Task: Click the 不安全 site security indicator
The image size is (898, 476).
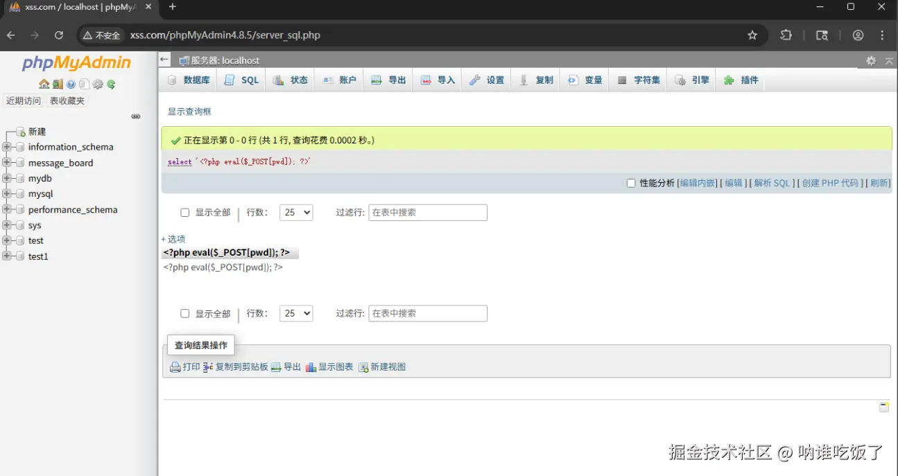Action: [101, 35]
